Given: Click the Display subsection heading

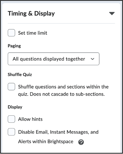Looking at the screenshot, I should 15,107.
